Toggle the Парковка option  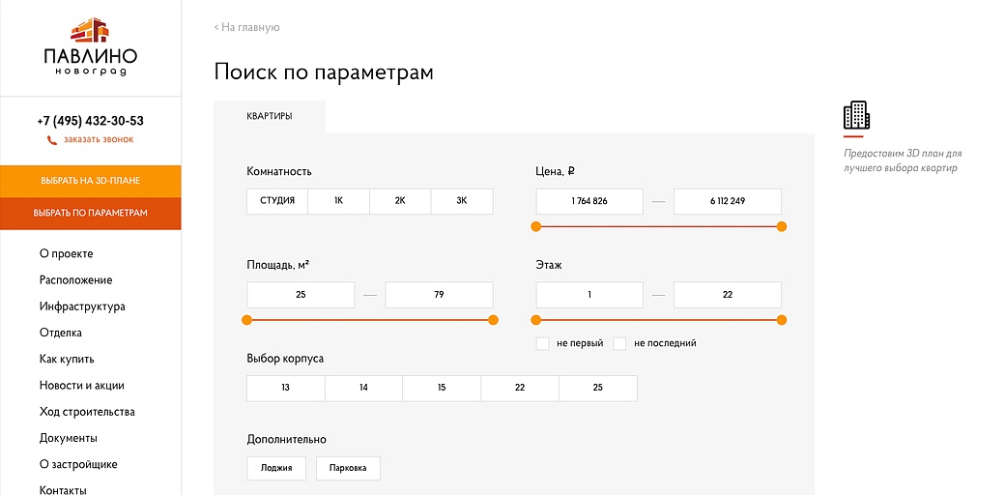[x=348, y=468]
